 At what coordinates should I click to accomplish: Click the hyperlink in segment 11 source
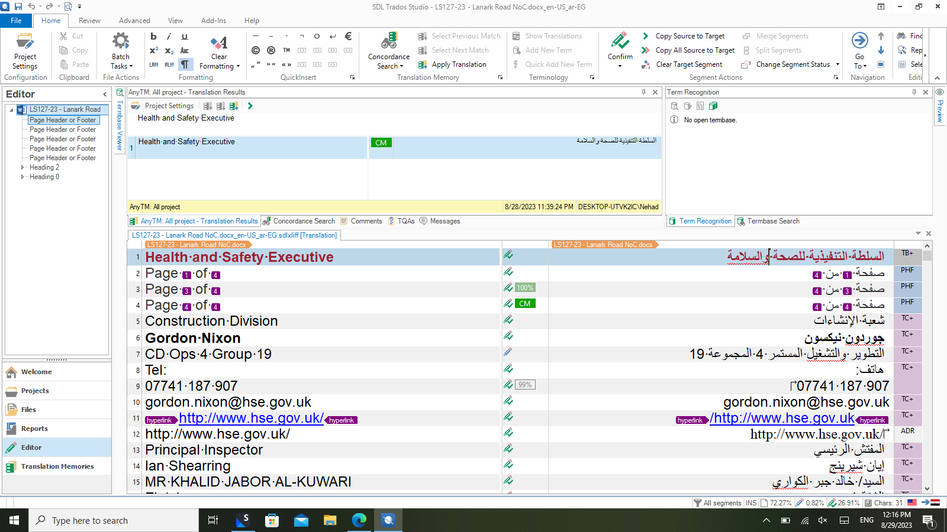[251, 418]
